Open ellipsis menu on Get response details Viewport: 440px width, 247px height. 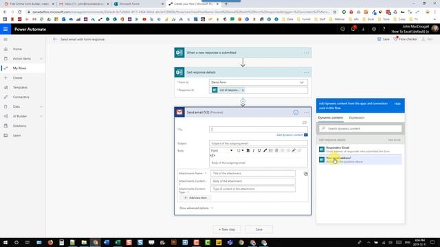coord(306,72)
